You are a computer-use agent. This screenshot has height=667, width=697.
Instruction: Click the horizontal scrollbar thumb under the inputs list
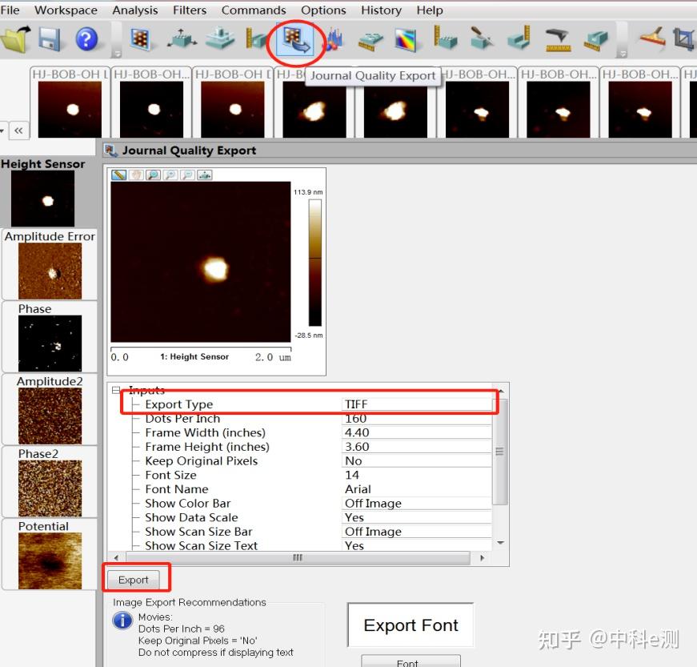point(298,557)
